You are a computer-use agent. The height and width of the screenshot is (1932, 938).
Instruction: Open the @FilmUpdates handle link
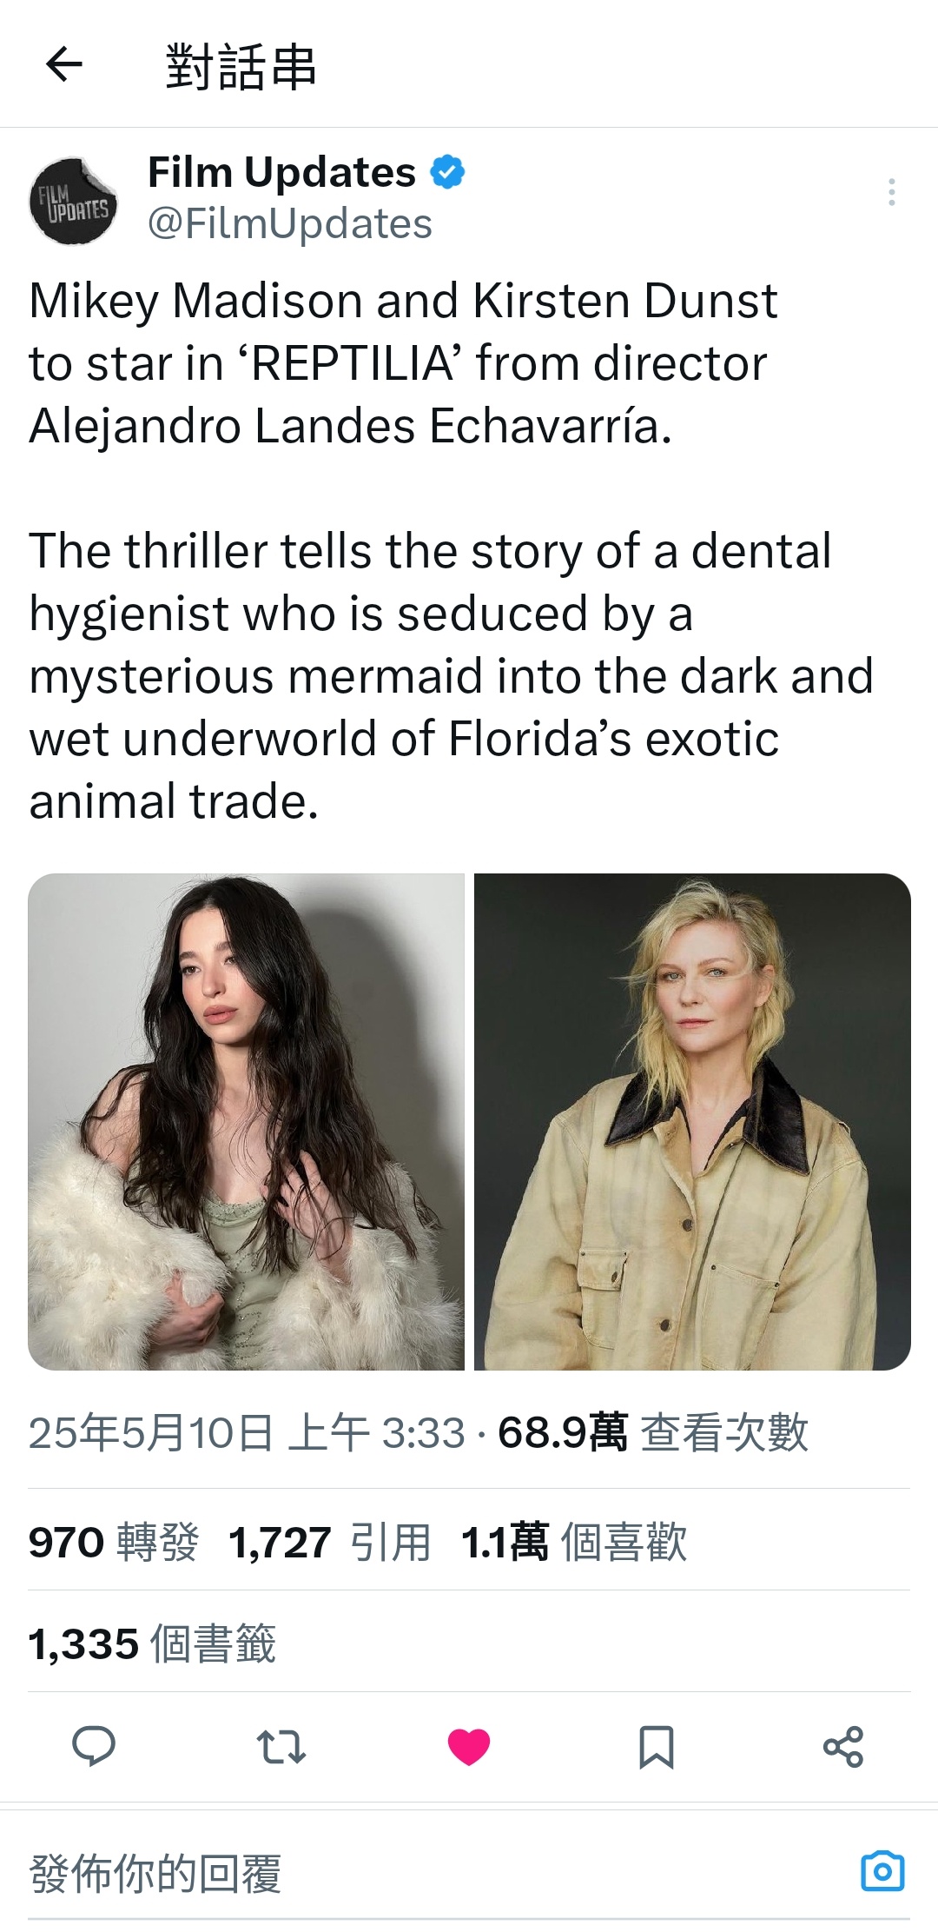tap(290, 224)
